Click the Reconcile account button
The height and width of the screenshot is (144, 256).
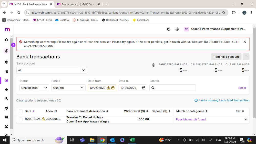[x=226, y=57]
